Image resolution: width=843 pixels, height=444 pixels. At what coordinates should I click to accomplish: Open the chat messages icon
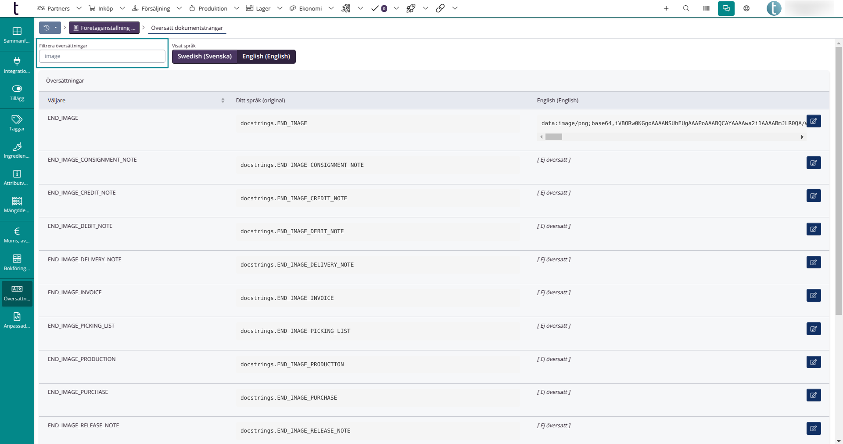pyautogui.click(x=726, y=8)
